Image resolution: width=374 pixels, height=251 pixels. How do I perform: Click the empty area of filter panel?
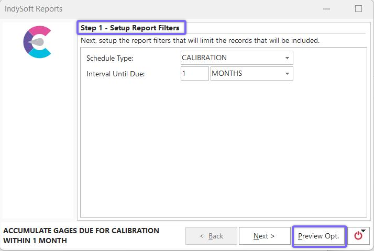click(x=223, y=152)
